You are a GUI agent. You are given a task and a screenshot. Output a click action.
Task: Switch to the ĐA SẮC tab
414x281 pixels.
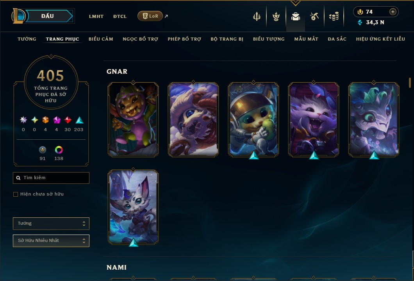[x=337, y=39]
